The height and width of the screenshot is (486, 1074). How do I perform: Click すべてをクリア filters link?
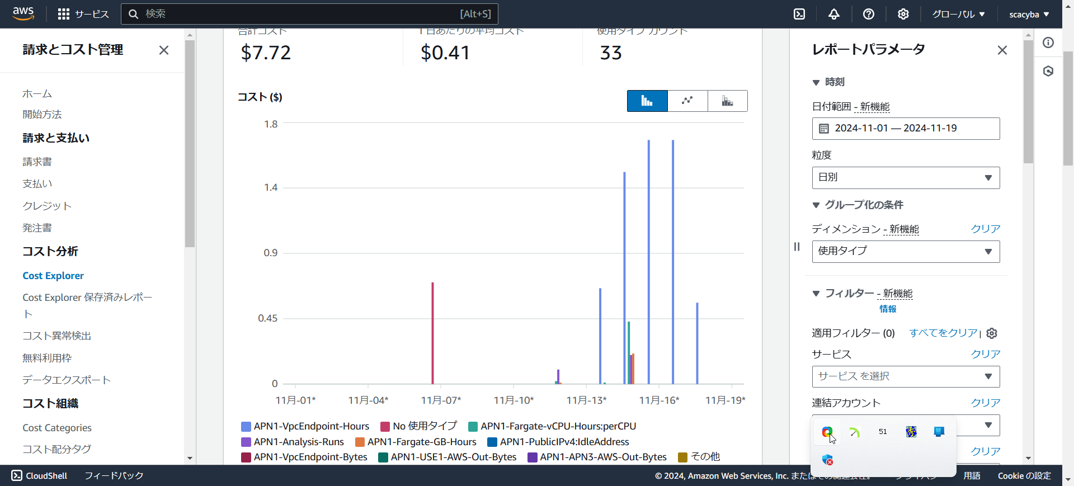pyautogui.click(x=943, y=333)
